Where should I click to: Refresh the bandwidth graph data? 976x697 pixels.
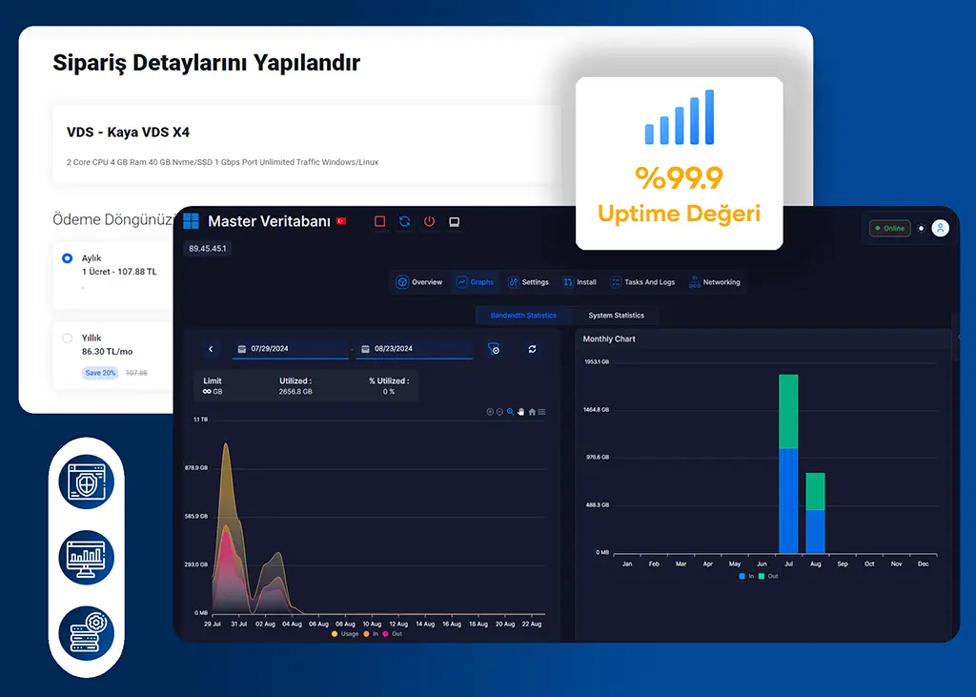(532, 349)
